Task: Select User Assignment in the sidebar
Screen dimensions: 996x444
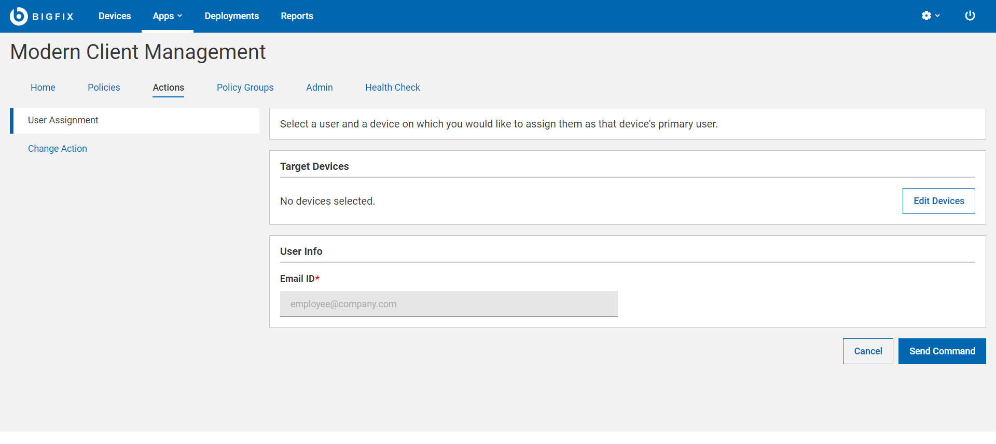Action: coord(63,120)
